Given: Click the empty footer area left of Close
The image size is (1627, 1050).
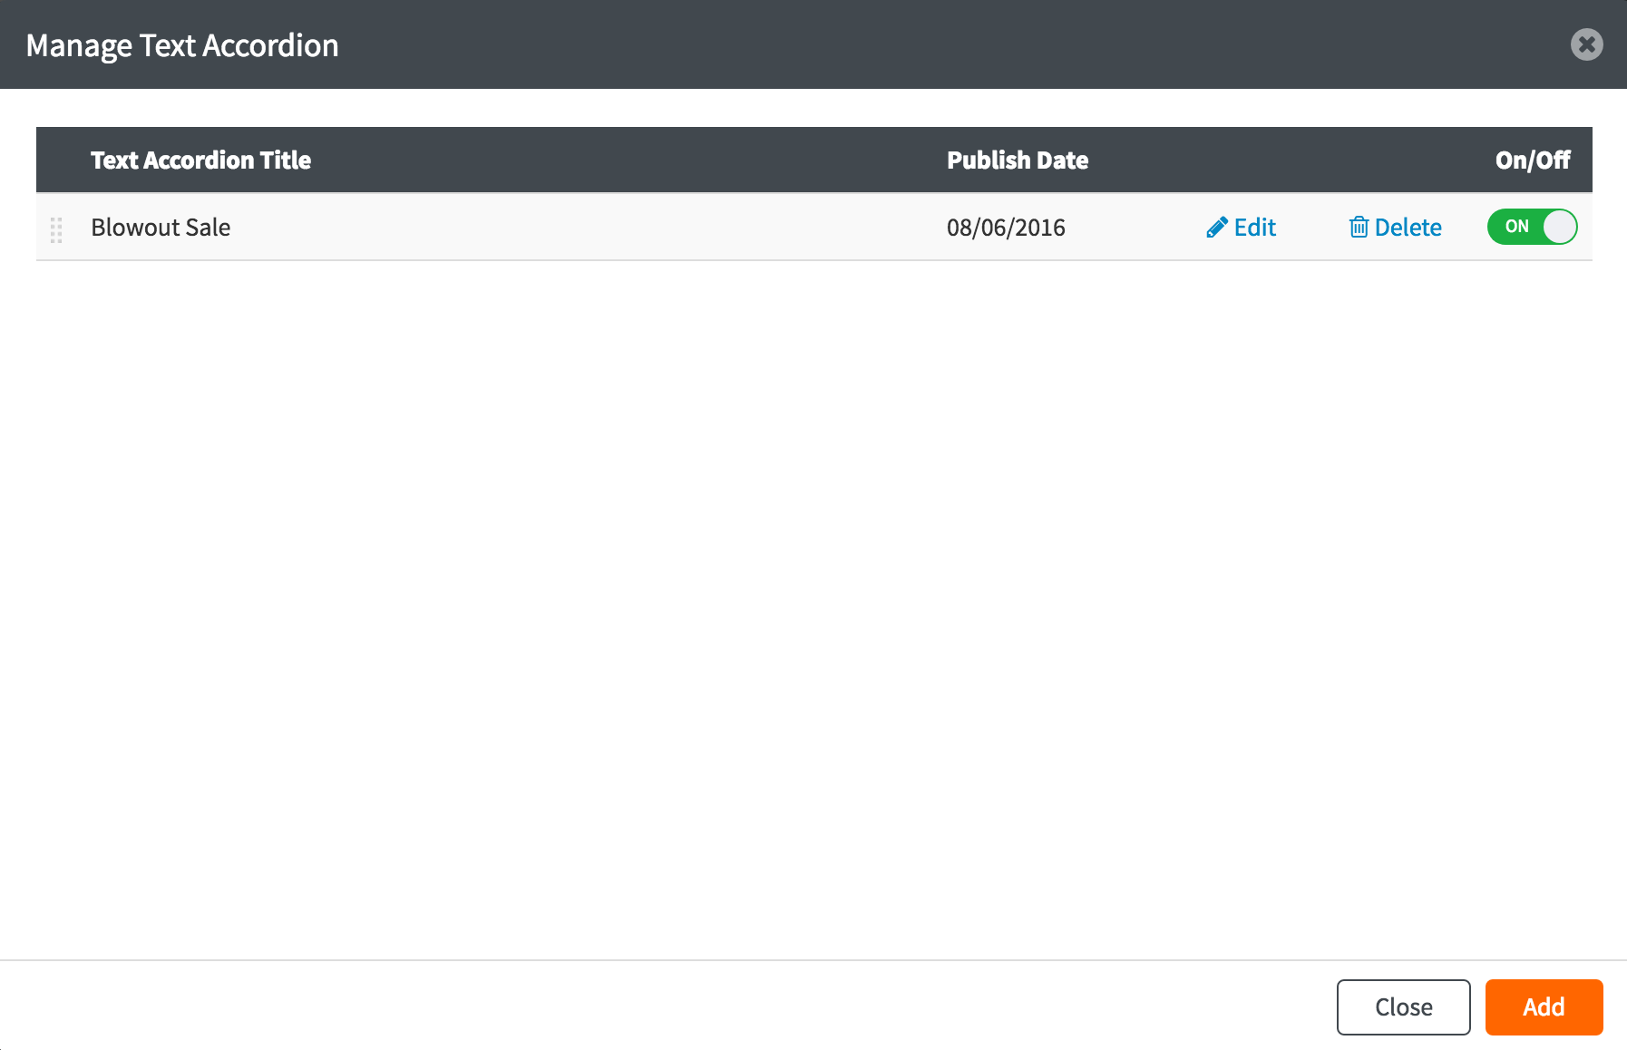Looking at the screenshot, I should pos(635,1006).
